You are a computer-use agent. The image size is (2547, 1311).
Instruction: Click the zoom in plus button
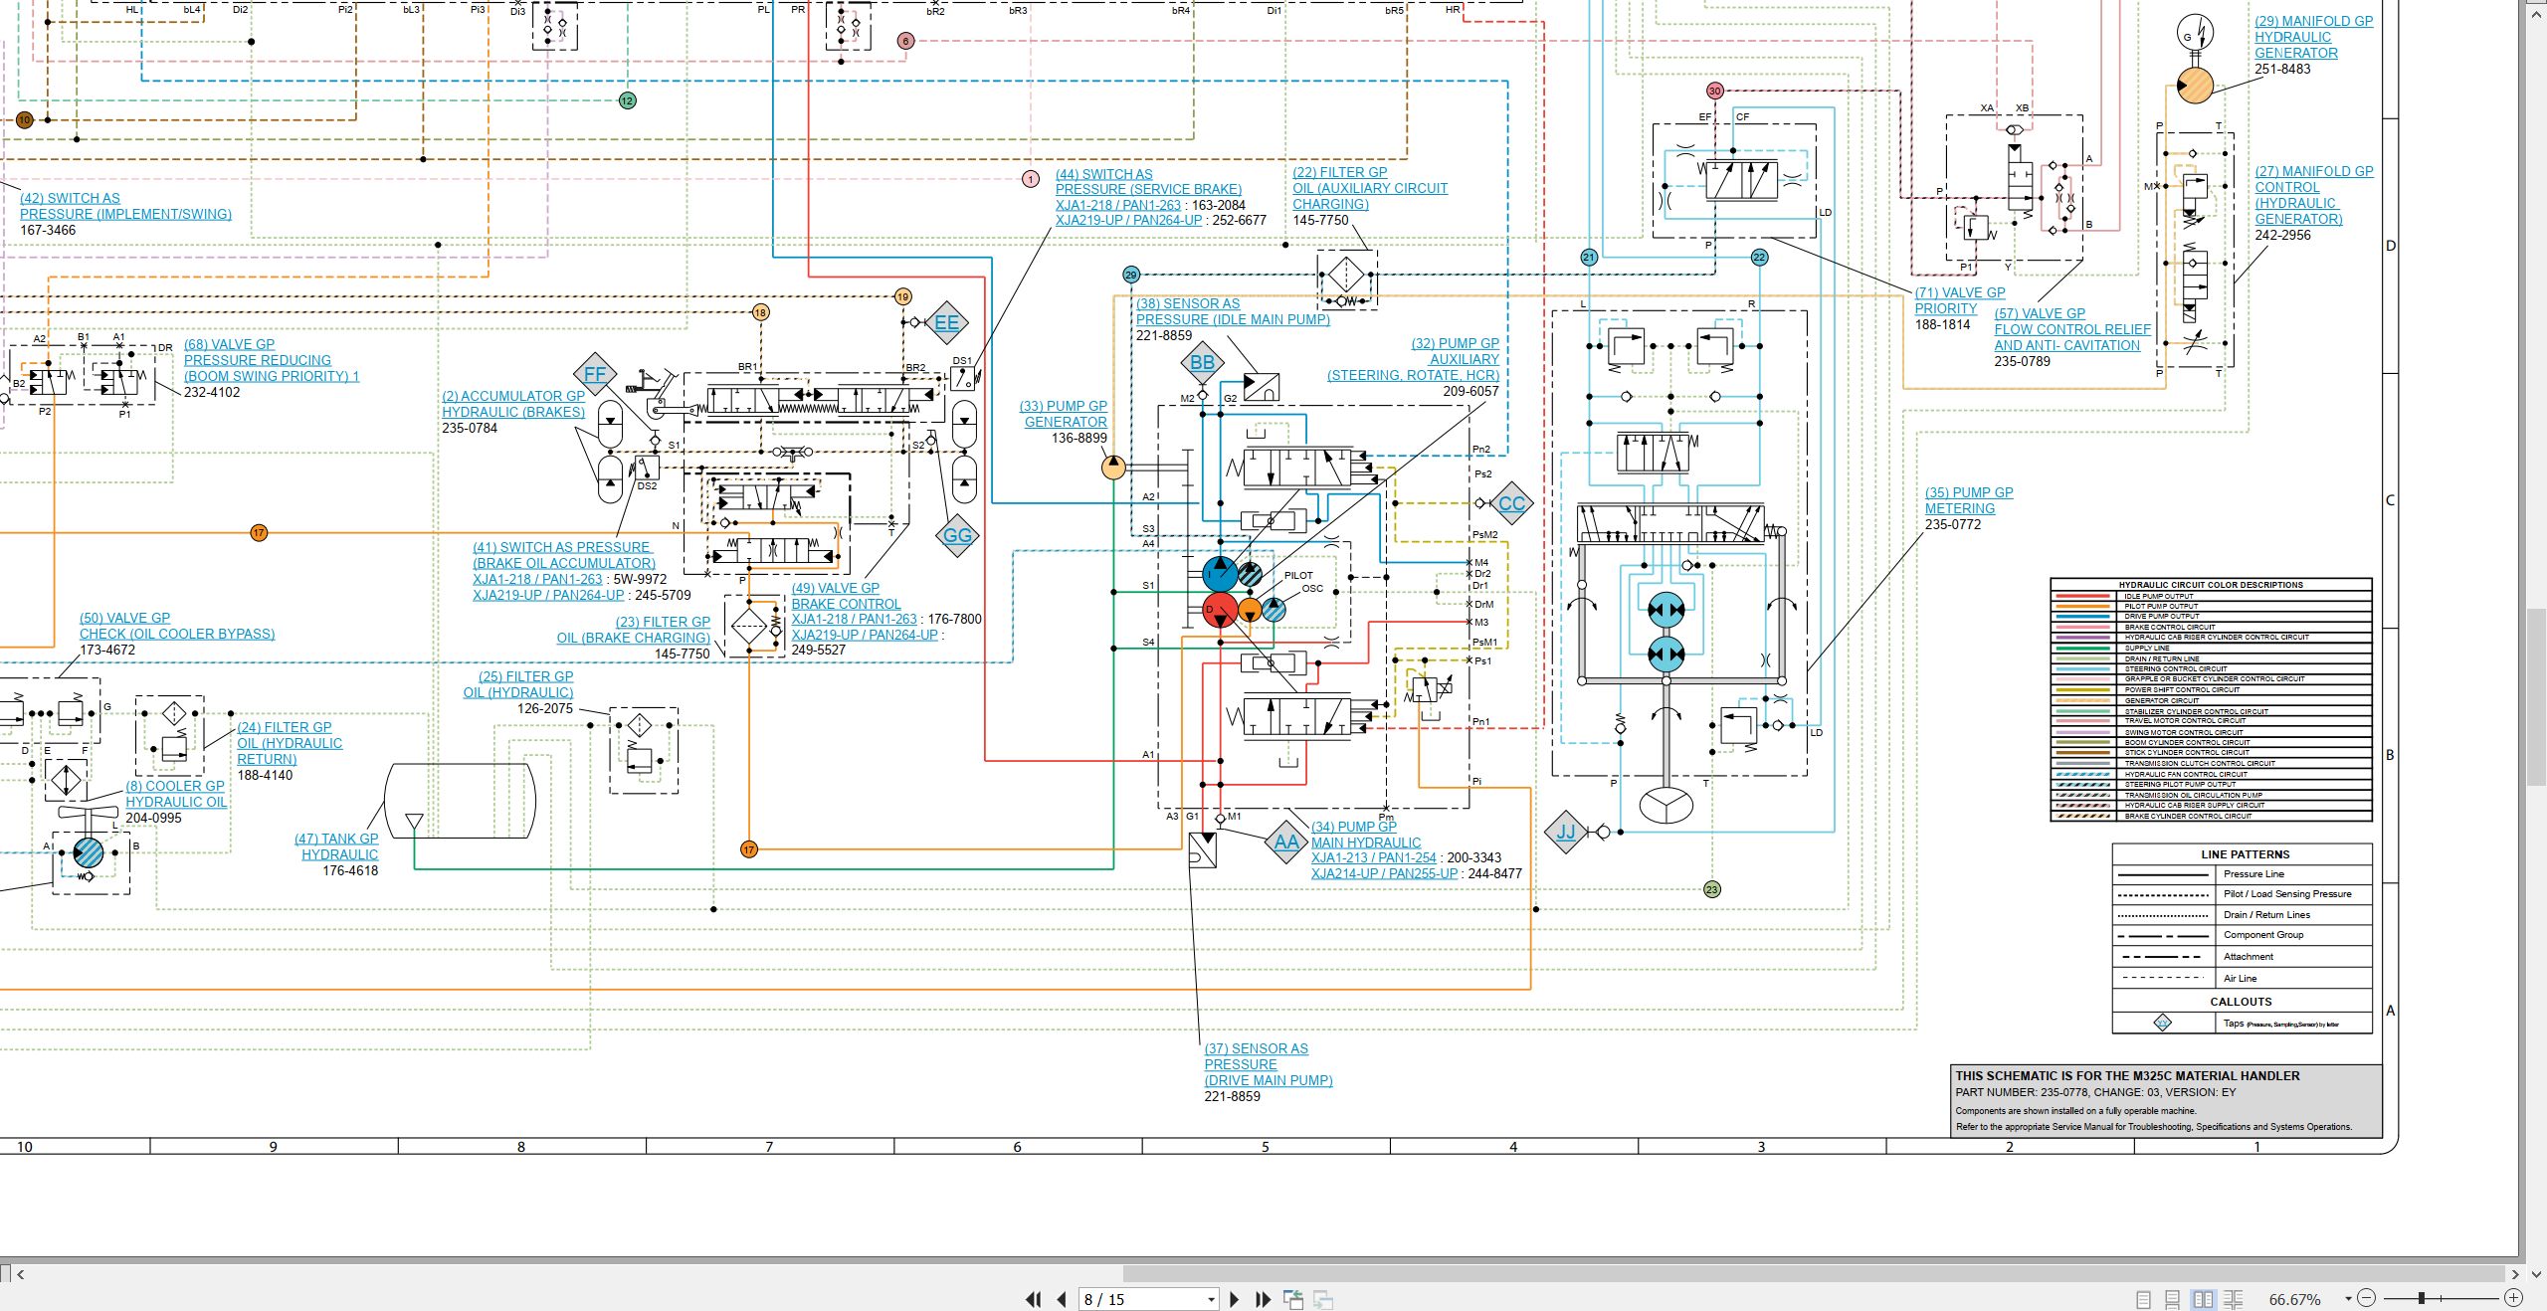pos(2513,1298)
